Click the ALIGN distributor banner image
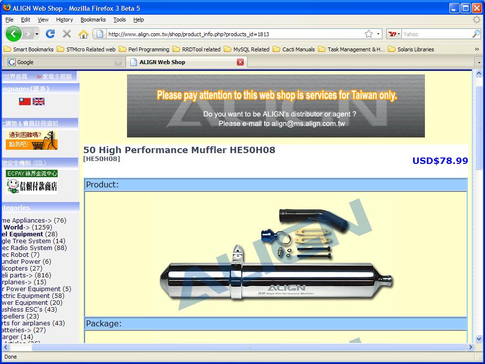 tap(275, 106)
